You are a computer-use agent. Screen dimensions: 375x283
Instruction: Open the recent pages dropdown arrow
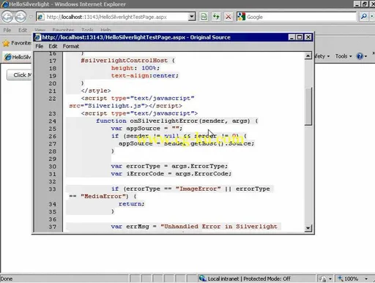pyautogui.click(x=31, y=17)
